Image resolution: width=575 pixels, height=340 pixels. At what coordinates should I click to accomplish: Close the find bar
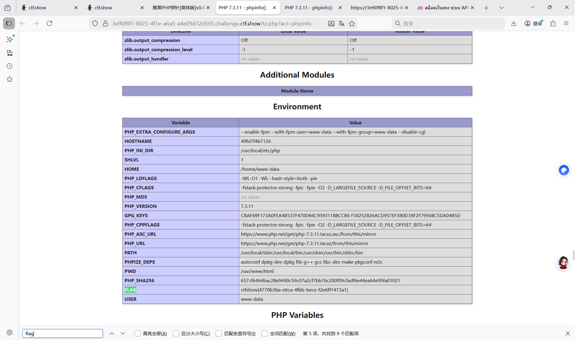[568, 333]
